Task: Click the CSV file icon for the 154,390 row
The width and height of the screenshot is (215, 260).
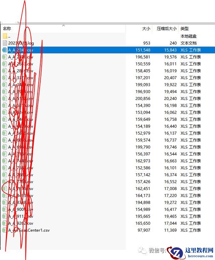Action: coord(4,106)
